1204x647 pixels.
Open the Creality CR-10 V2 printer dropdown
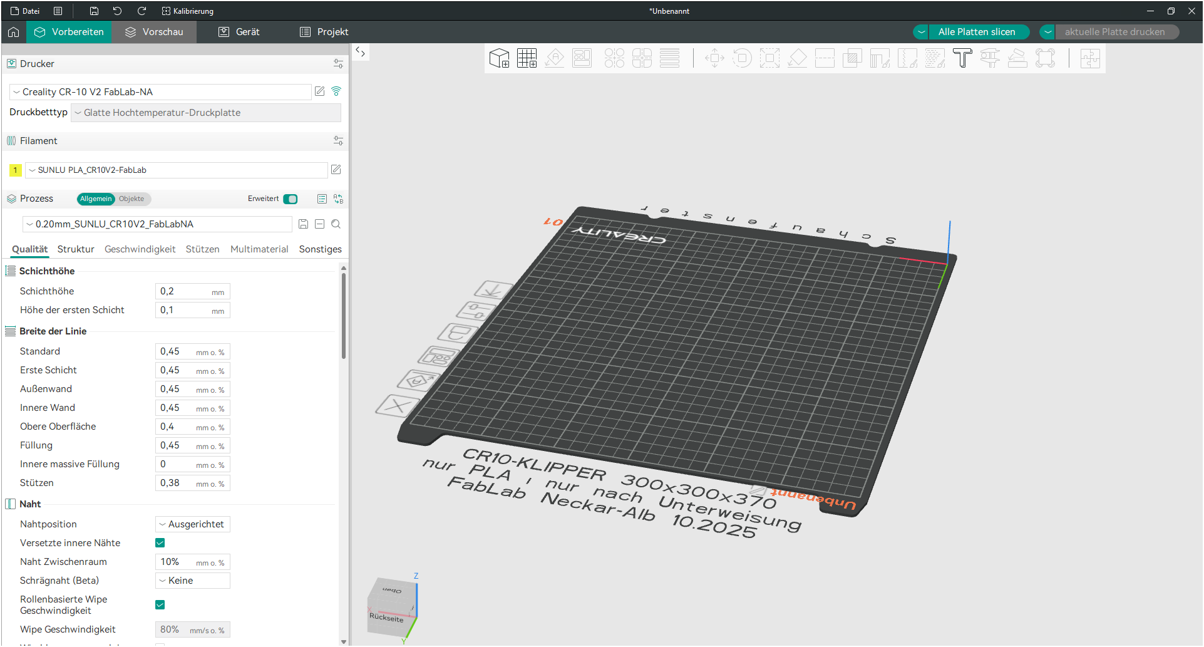click(160, 92)
